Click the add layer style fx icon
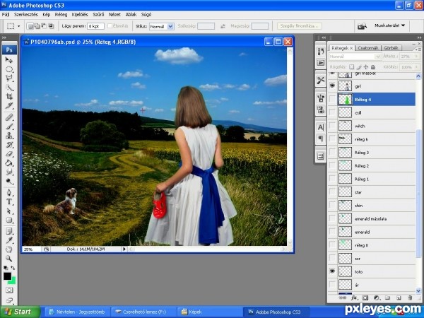 pos(354,298)
